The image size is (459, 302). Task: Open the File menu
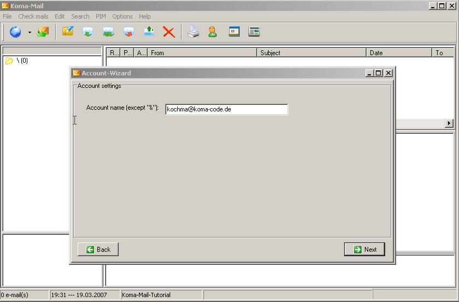7,16
